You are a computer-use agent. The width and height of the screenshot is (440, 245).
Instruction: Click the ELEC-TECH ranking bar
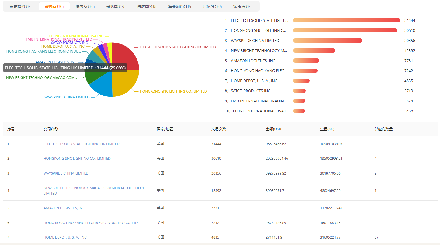[347, 20]
